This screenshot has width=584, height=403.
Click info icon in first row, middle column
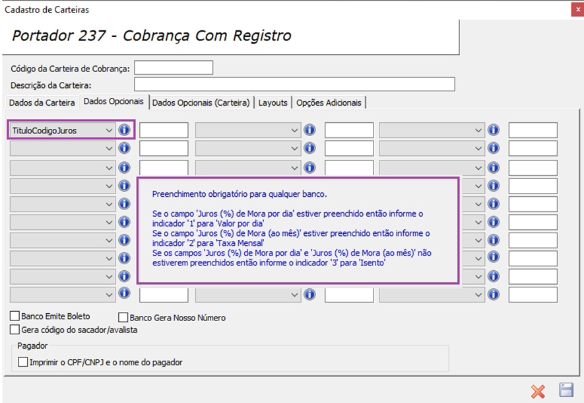(x=309, y=129)
